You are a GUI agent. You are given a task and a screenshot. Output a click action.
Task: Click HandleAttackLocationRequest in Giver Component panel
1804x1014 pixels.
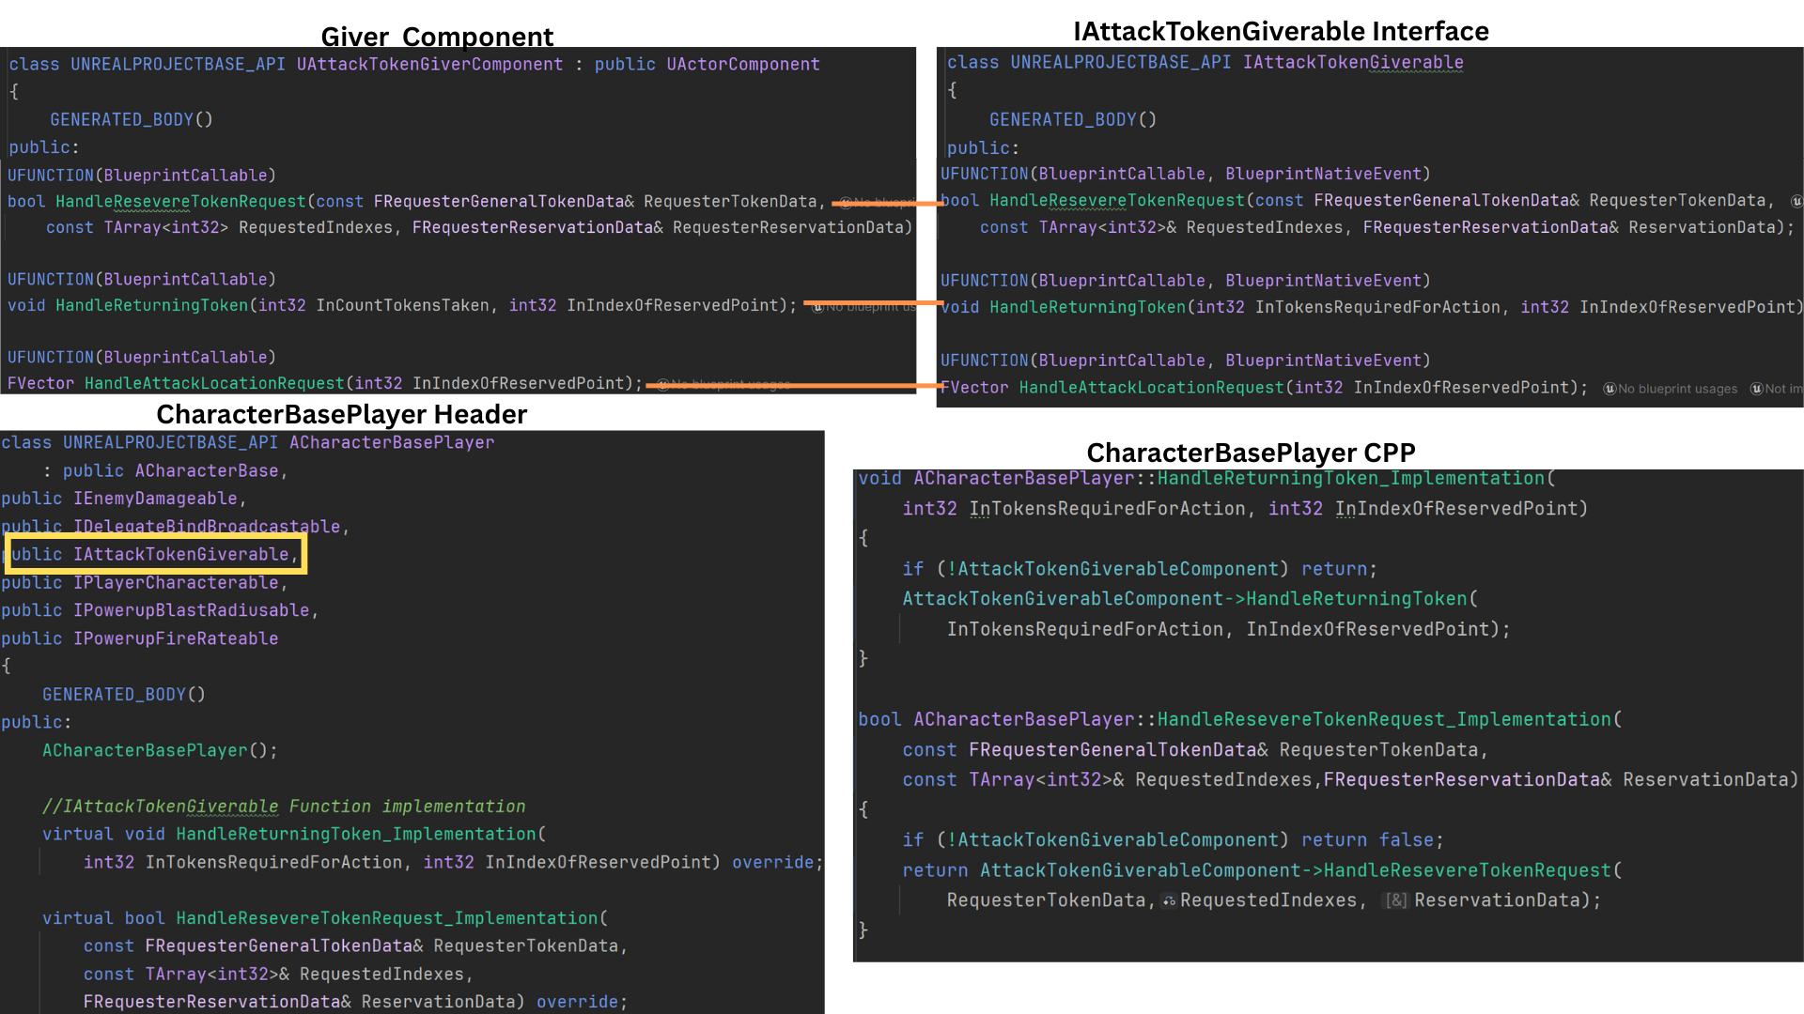(214, 384)
